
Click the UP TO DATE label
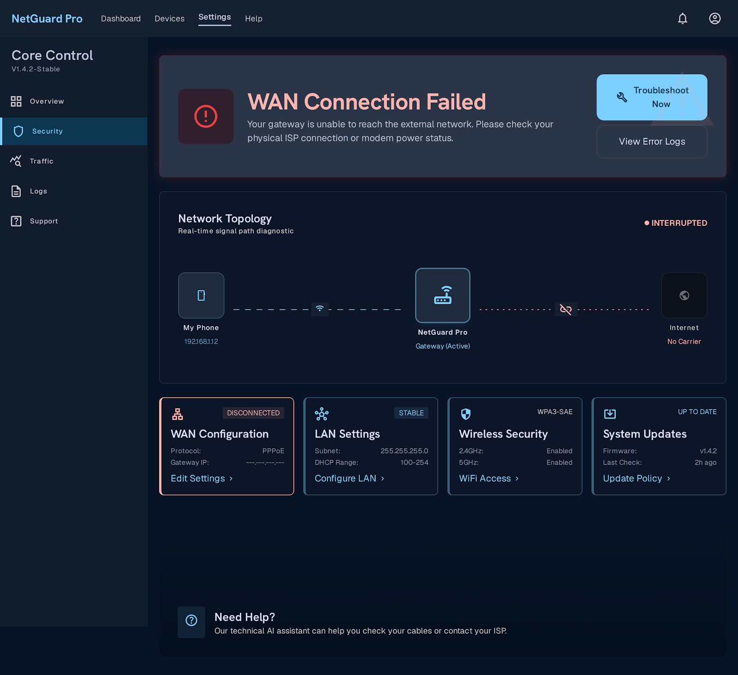pyautogui.click(x=697, y=412)
